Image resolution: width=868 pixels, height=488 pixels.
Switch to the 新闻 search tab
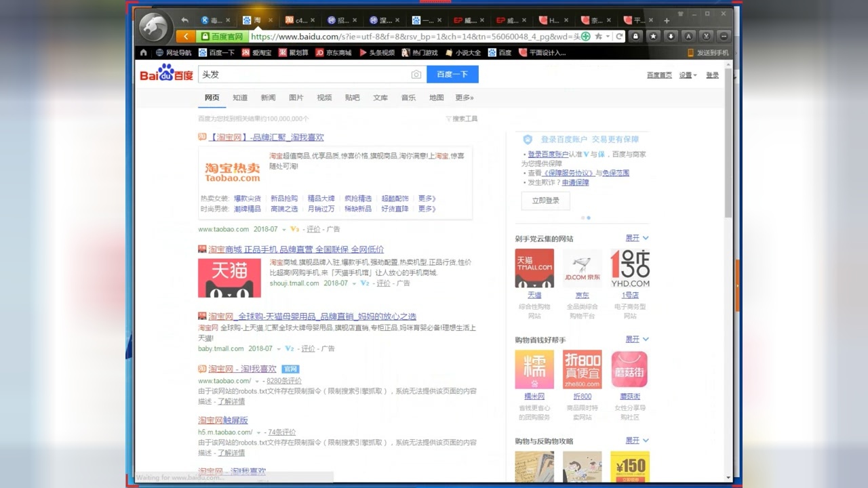click(268, 98)
